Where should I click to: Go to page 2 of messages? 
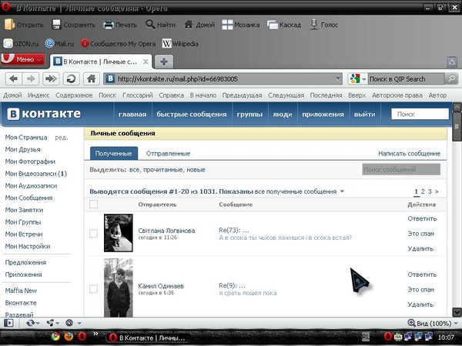423,191
